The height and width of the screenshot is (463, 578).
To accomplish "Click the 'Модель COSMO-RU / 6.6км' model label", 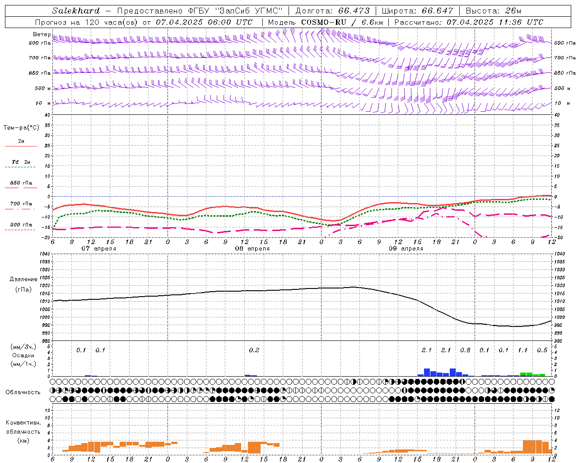I will click(x=326, y=22).
